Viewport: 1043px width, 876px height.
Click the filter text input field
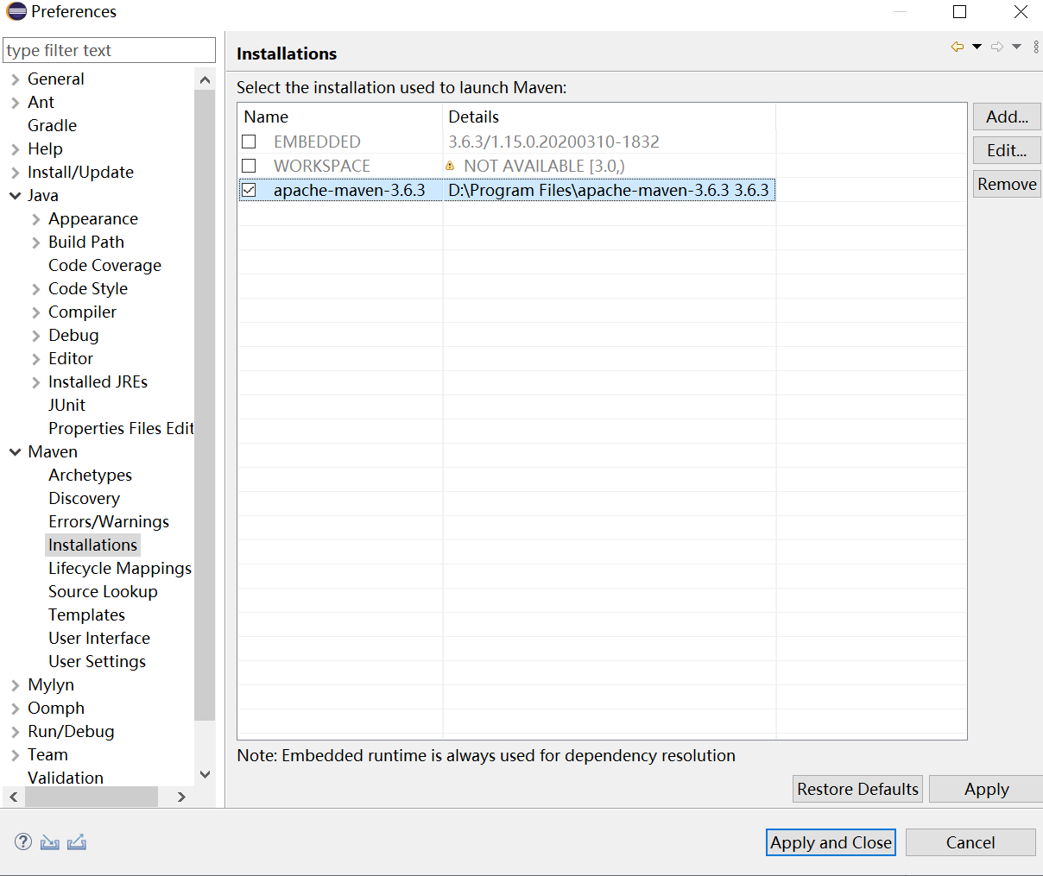coord(109,50)
